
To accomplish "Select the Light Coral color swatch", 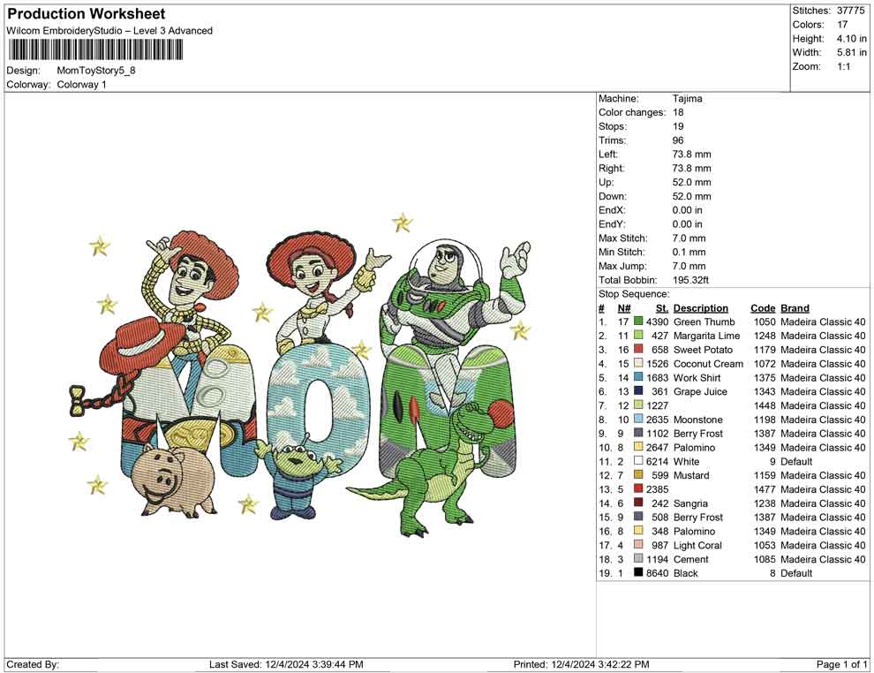I will [638, 545].
